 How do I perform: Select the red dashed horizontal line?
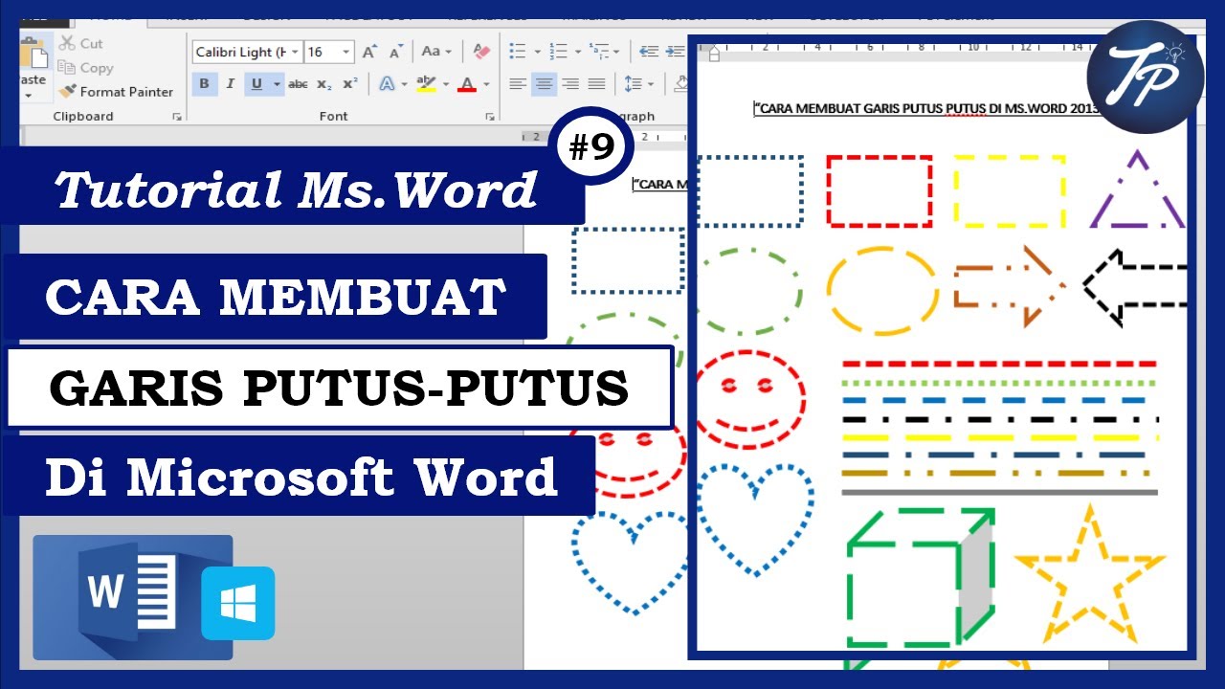click(999, 365)
